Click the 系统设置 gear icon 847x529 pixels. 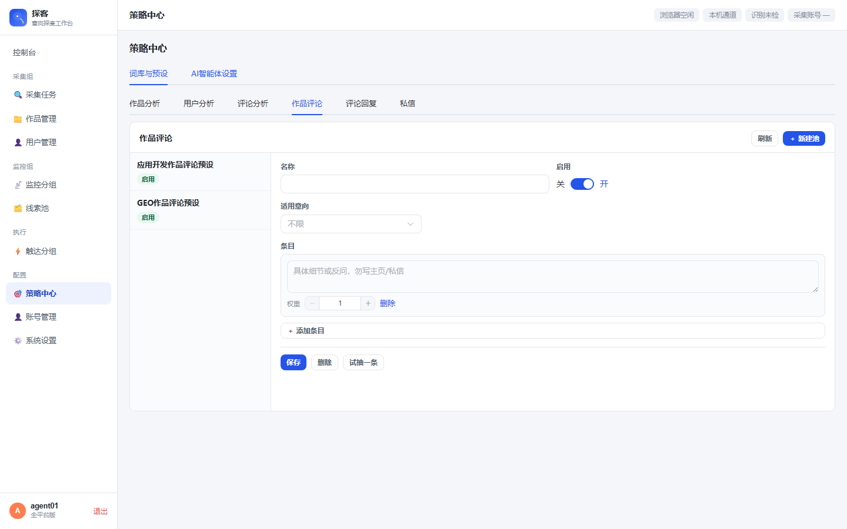(x=18, y=340)
